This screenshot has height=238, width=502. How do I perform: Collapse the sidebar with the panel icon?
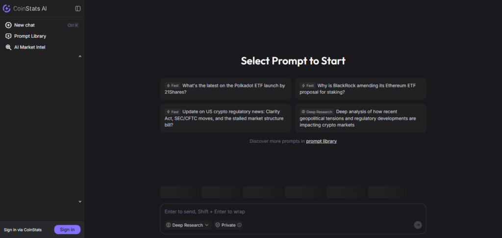click(x=78, y=8)
